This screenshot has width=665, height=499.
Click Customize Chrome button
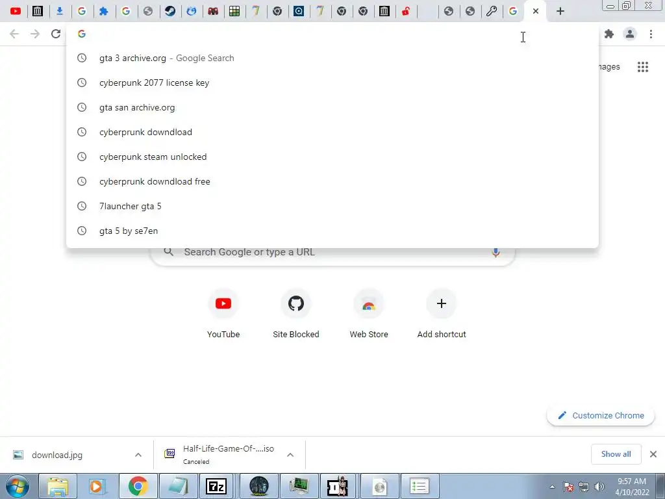point(601,415)
